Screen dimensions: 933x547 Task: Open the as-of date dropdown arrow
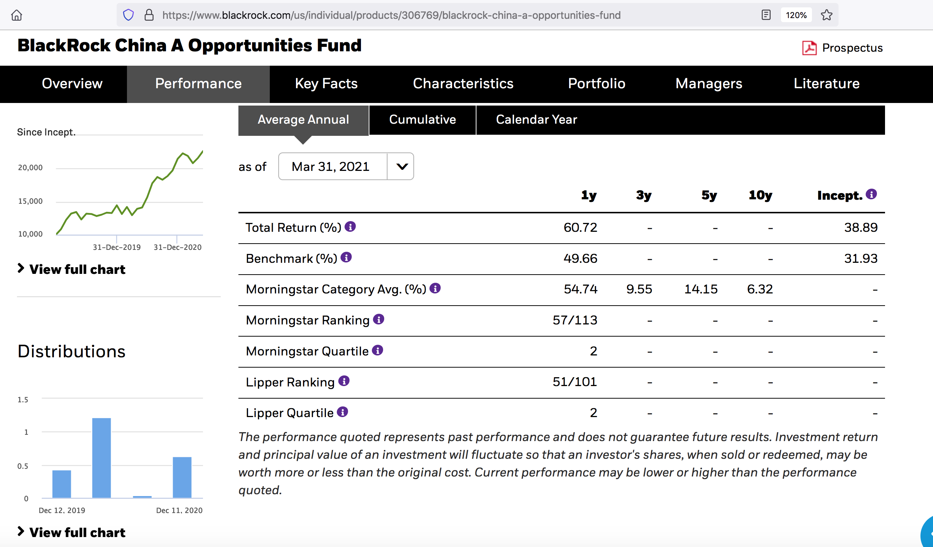click(x=401, y=167)
